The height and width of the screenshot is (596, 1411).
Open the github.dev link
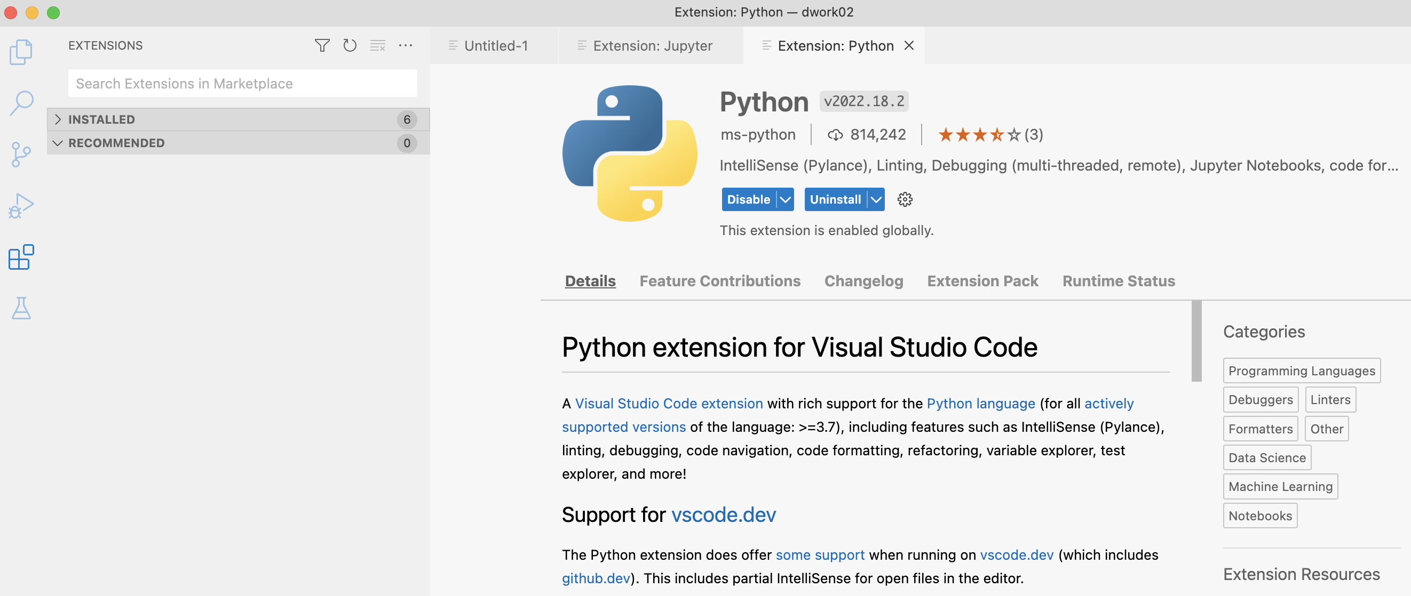coord(596,578)
